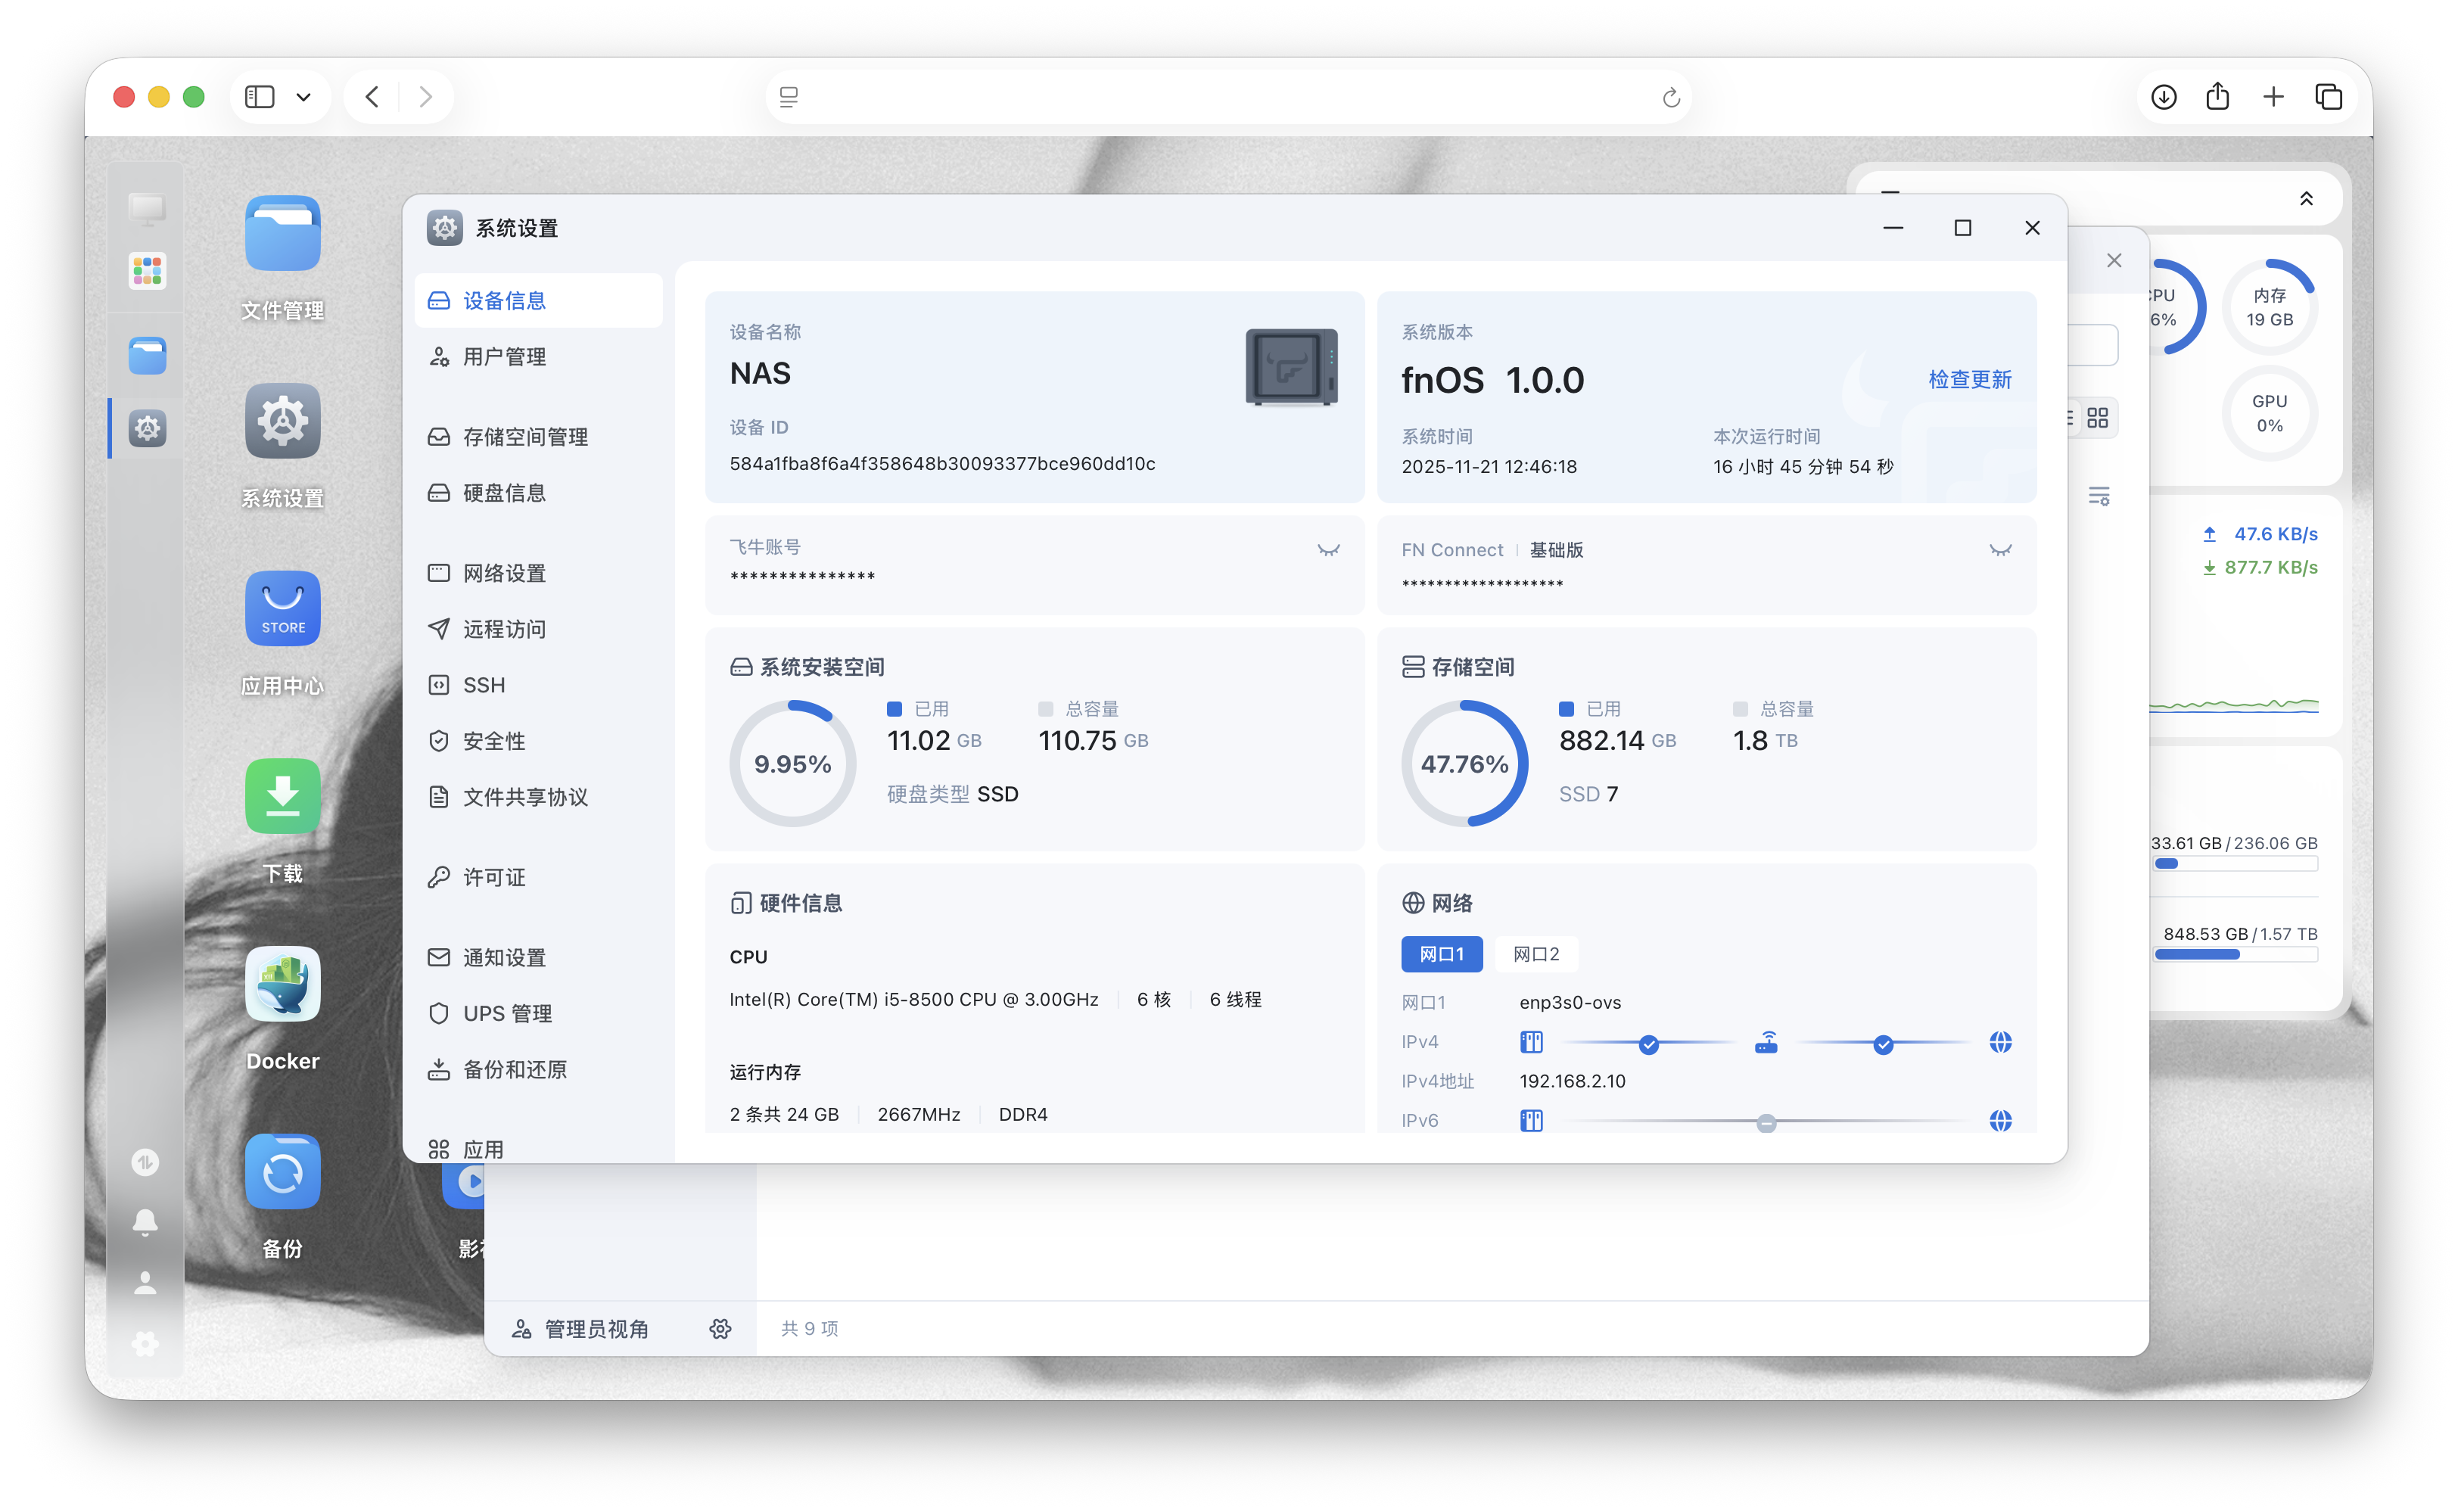Click the 848.53 GB storage usage bar
This screenshot has height=1512, width=2458.
point(2235,955)
